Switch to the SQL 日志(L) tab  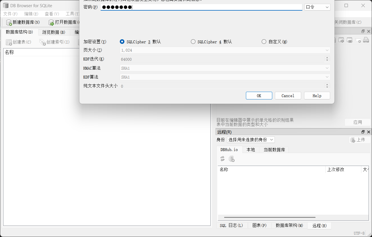[231, 226]
